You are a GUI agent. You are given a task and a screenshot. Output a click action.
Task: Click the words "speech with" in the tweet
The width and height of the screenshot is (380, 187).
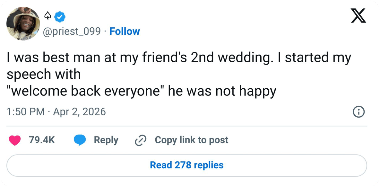[x=43, y=75]
